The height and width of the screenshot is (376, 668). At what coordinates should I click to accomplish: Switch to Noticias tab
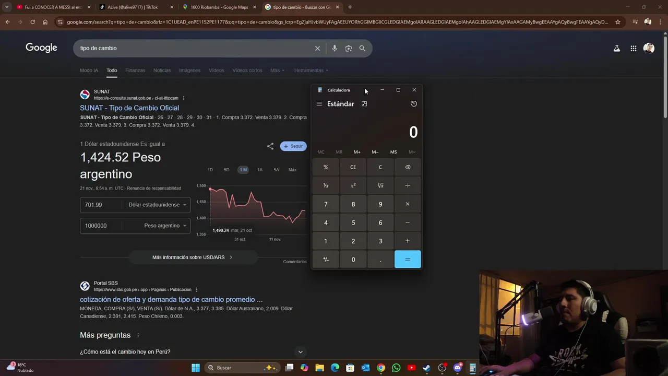click(x=162, y=70)
